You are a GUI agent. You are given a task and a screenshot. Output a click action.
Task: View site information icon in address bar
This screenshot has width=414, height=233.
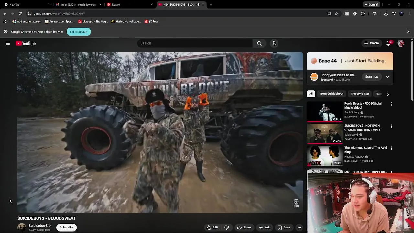pyautogui.click(x=29, y=14)
